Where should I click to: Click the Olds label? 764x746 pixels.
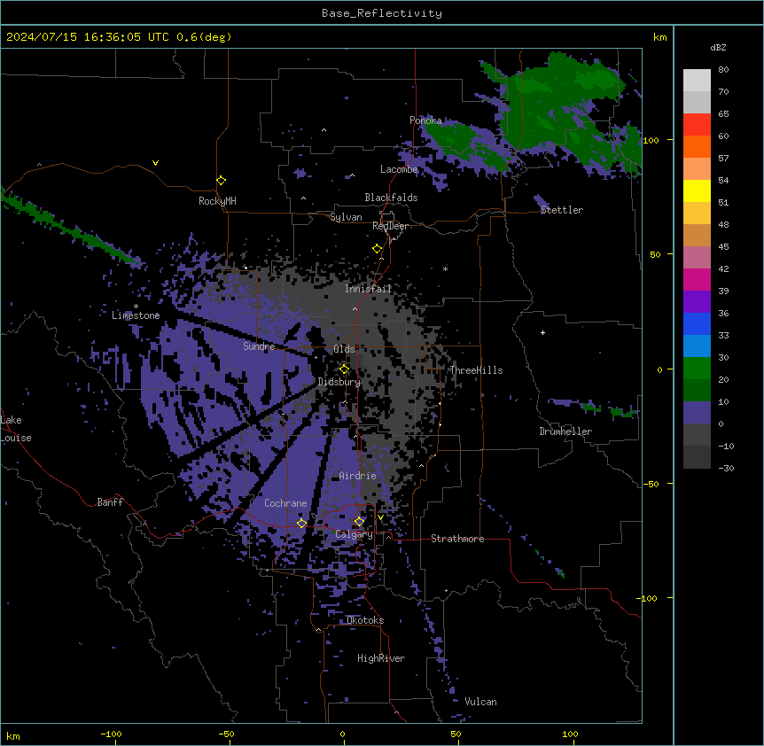pos(344,349)
